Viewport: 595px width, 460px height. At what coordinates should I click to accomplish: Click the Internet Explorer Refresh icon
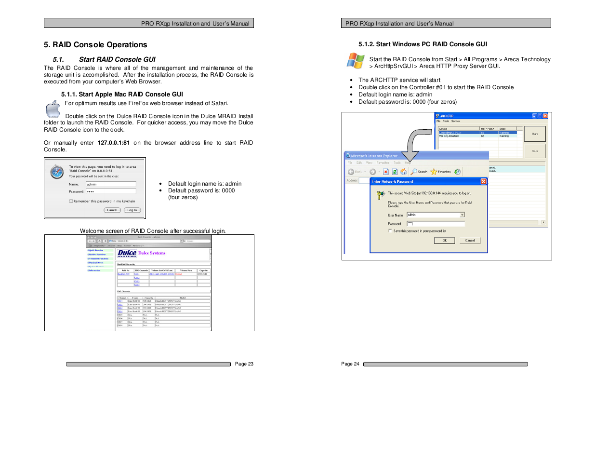395,171
